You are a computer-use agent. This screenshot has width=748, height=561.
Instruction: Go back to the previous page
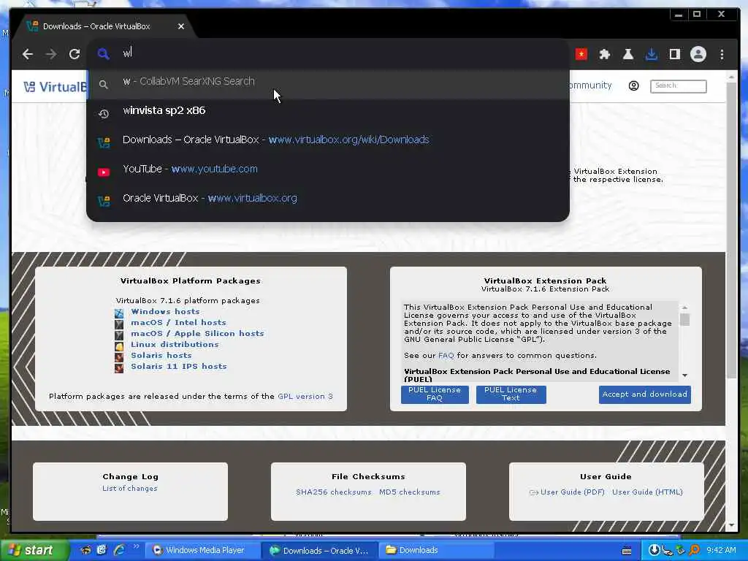pyautogui.click(x=28, y=54)
